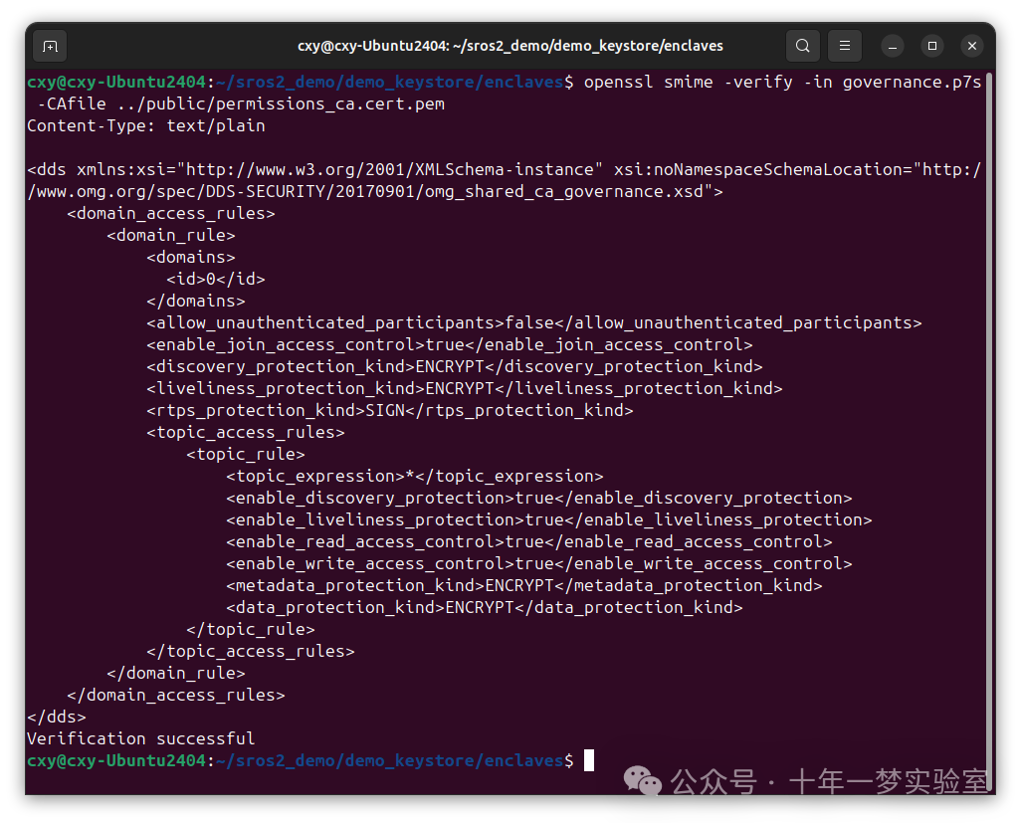Image resolution: width=1021 pixels, height=823 pixels.
Task: Click the '<id>0</id>' line
Action: pos(216,280)
